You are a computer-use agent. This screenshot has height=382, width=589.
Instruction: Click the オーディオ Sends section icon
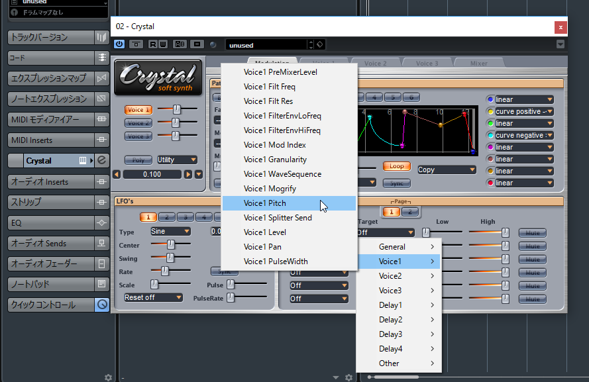101,243
